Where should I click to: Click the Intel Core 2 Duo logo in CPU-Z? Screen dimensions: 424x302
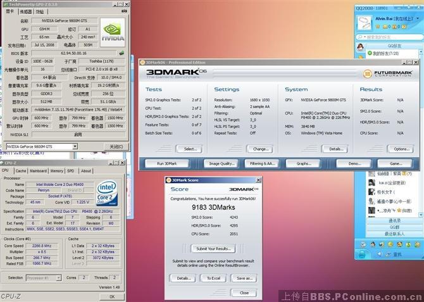point(107,192)
